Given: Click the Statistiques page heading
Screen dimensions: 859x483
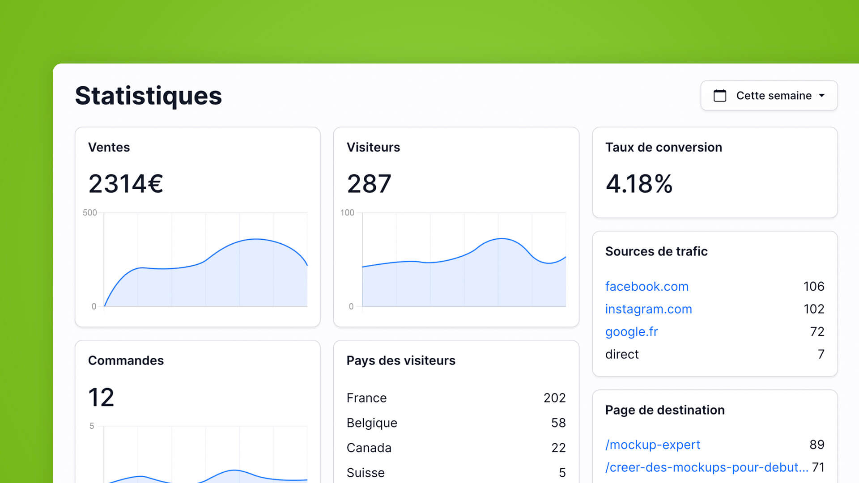Looking at the screenshot, I should 149,96.
